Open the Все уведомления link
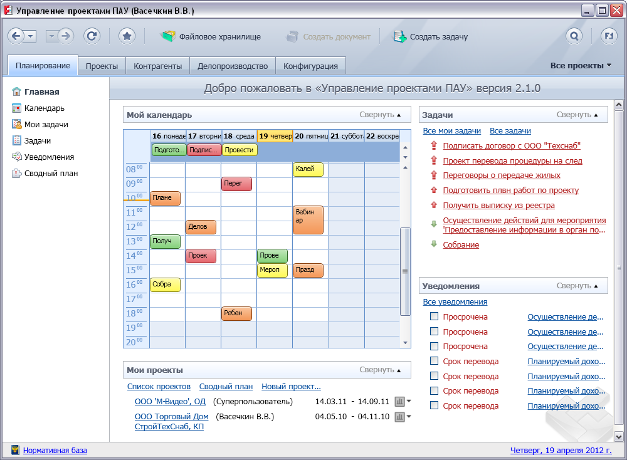627x460 pixels. pos(455,301)
